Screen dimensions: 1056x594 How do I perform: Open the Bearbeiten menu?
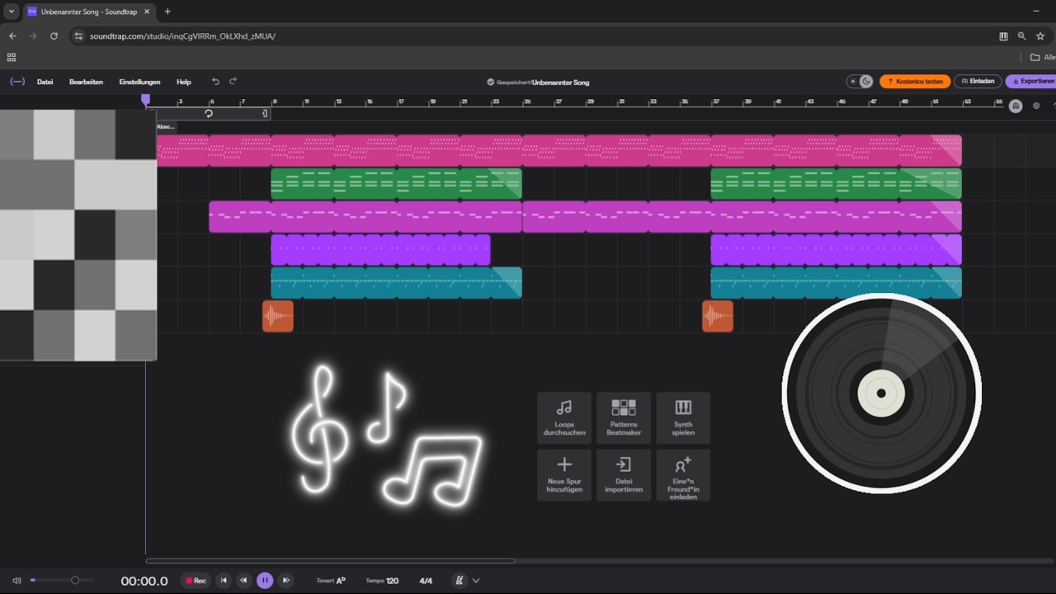tap(86, 82)
